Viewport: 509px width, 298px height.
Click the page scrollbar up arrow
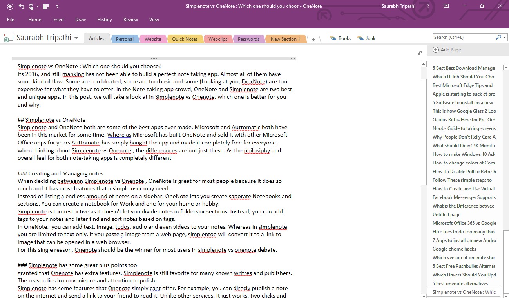[x=424, y=64]
